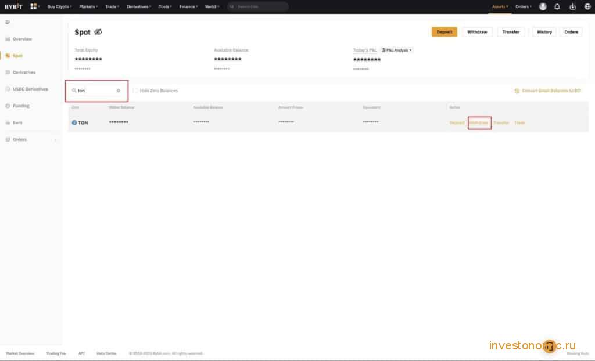Open the Orders dropdown in top bar
The width and height of the screenshot is (595, 361).
click(524, 6)
